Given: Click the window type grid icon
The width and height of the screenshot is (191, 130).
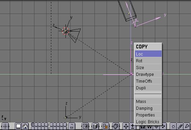Looking at the screenshot, I should 5,126.
